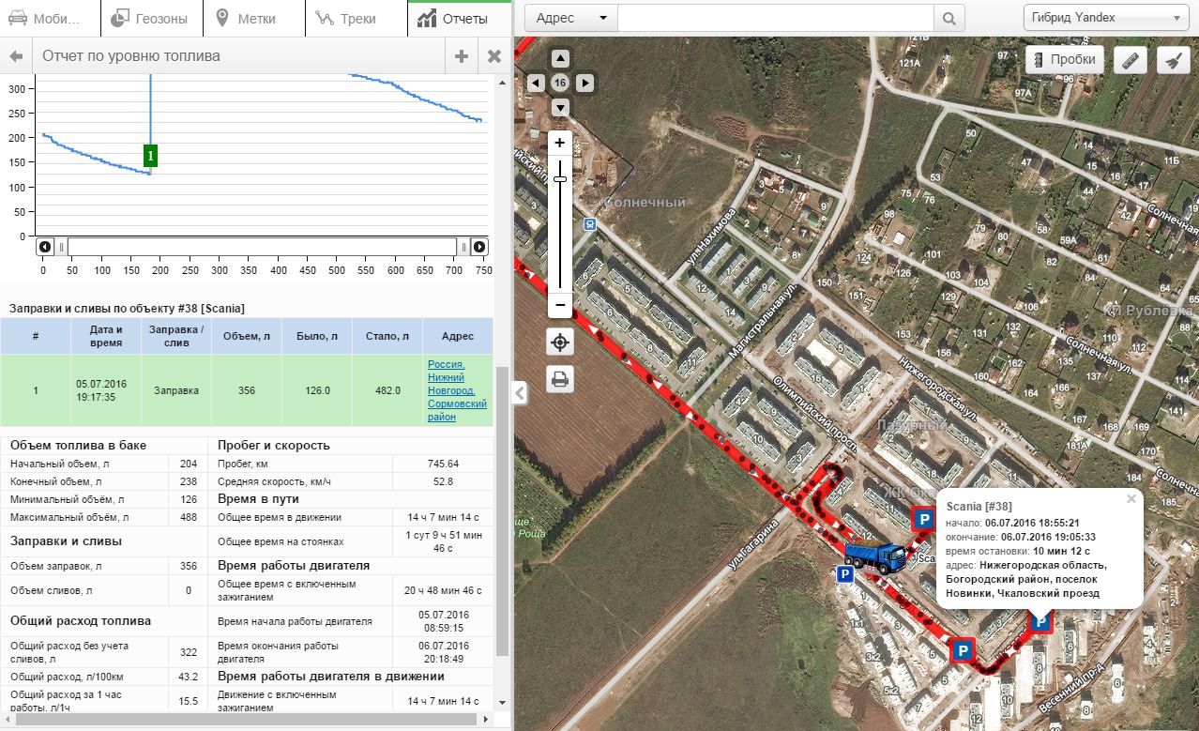Collapse the left panel with side arrow
1199x731 pixels.
(x=519, y=394)
